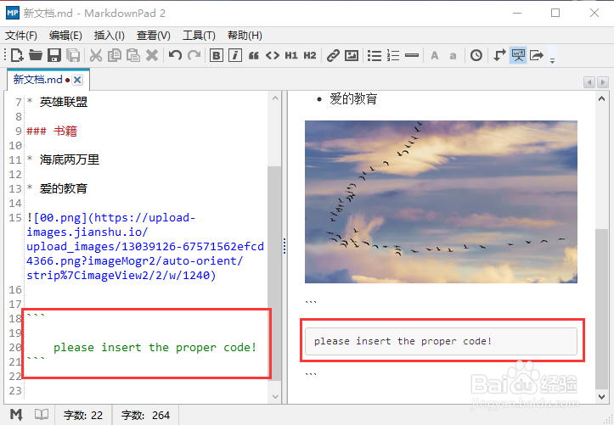Image resolution: width=614 pixels, height=425 pixels.
Task: Click the bird flock image in preview
Action: (441, 202)
